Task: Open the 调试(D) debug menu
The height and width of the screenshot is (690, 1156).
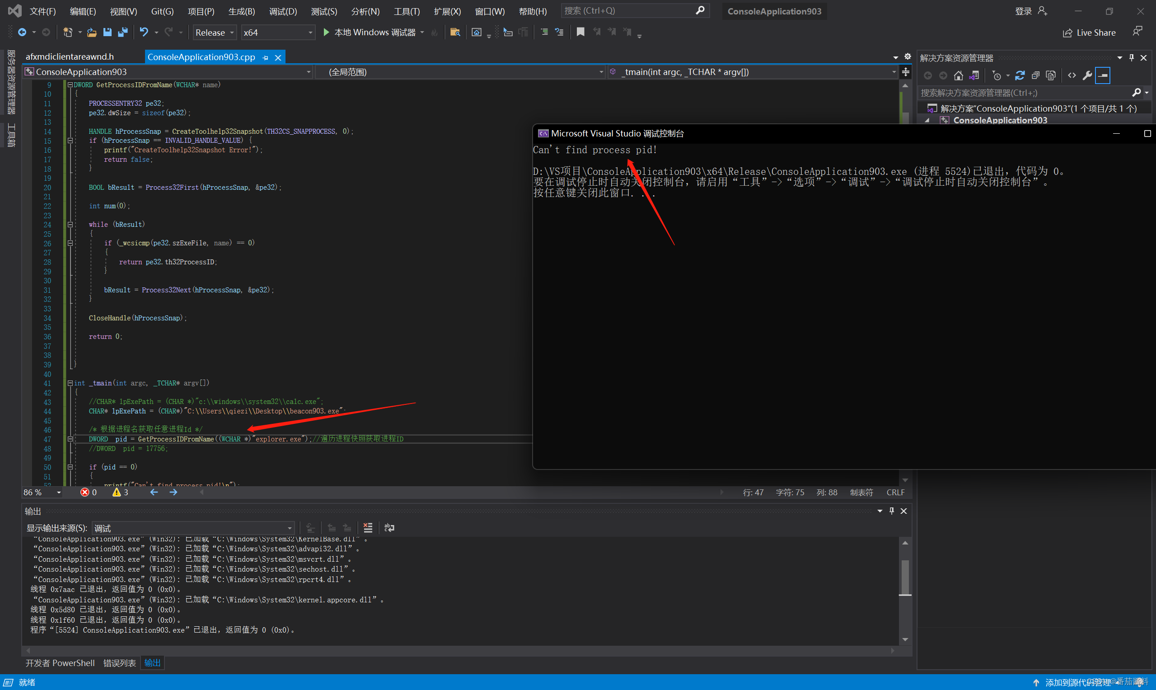Action: point(283,11)
